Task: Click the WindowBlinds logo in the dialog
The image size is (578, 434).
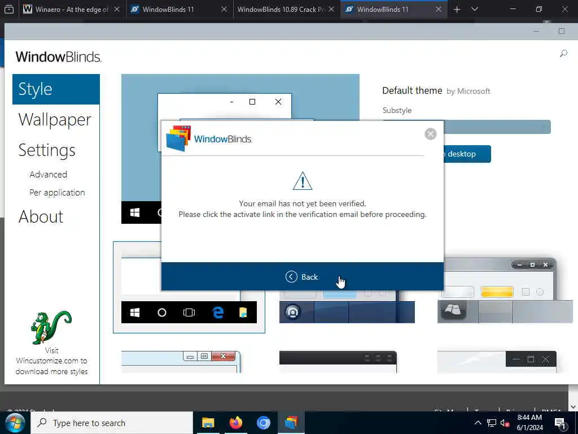Action: (209, 138)
